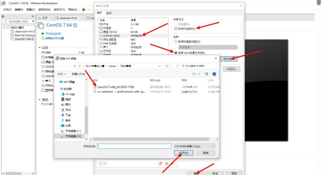
Task: Collapse the 描述 section on the VM summary page
Action: point(40,100)
